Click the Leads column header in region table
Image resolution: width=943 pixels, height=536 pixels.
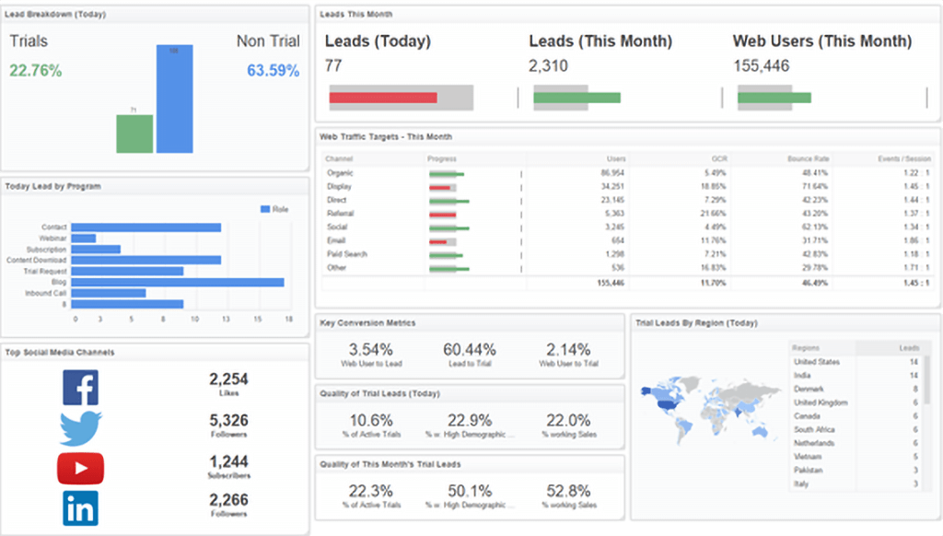point(909,348)
